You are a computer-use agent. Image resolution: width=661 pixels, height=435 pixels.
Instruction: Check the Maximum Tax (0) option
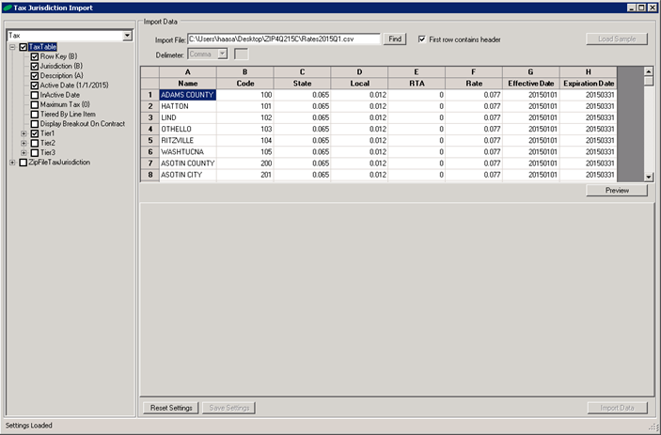point(35,104)
